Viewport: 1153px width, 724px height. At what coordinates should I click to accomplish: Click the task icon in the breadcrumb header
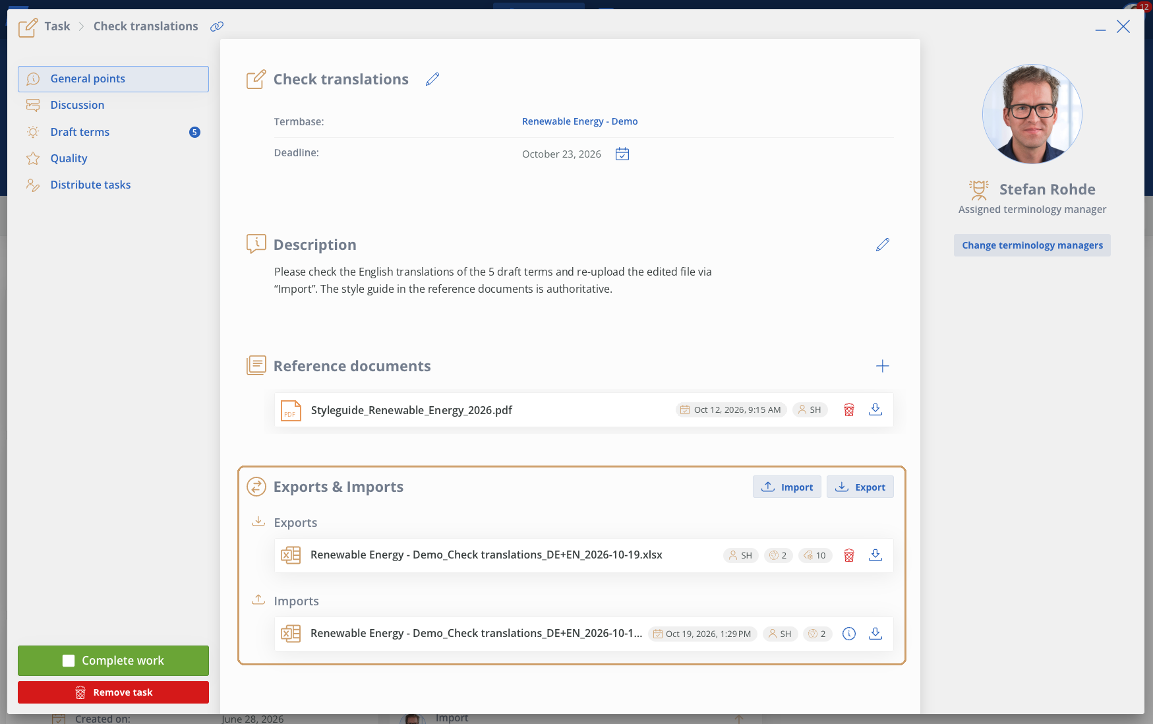[x=28, y=27]
